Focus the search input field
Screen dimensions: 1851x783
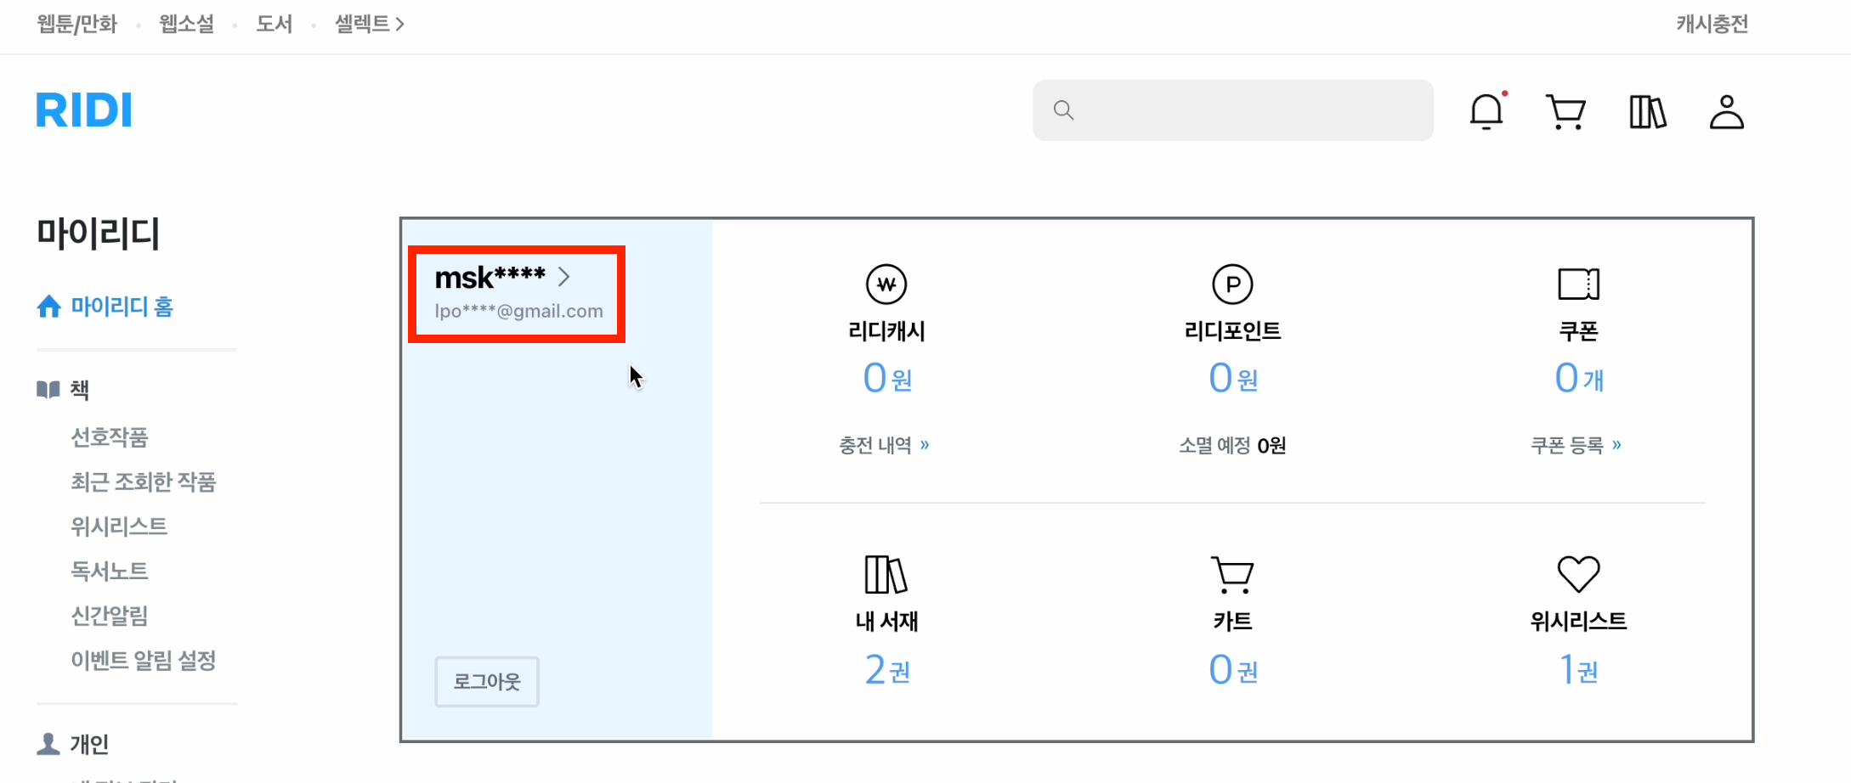pos(1232,110)
